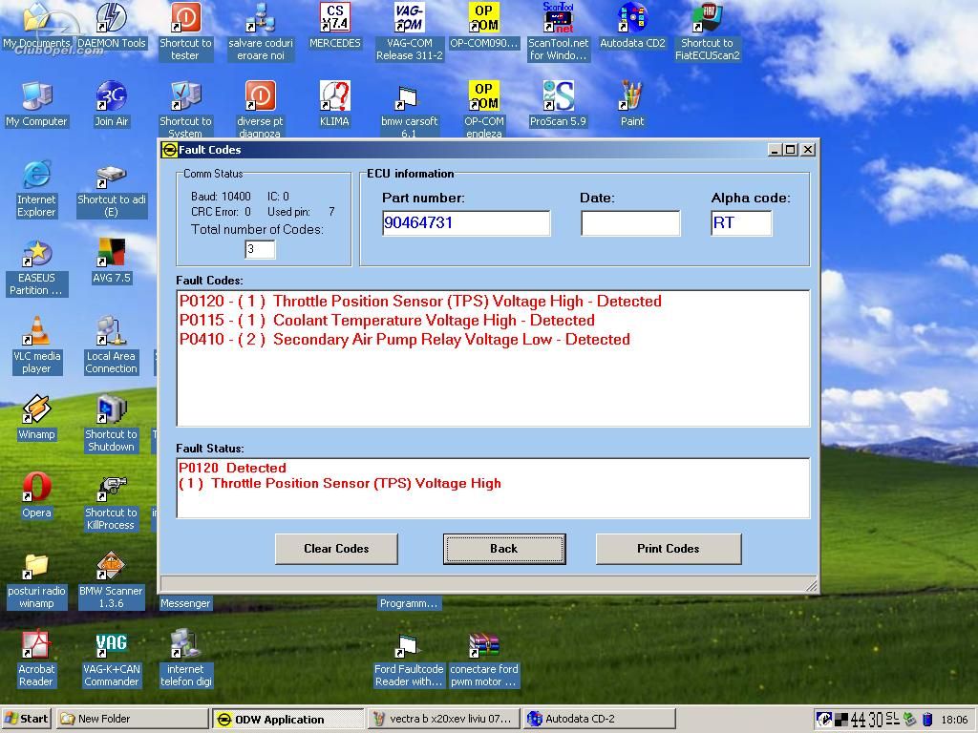This screenshot has height=733, width=978.
Task: Click the Part number field
Action: tap(466, 223)
